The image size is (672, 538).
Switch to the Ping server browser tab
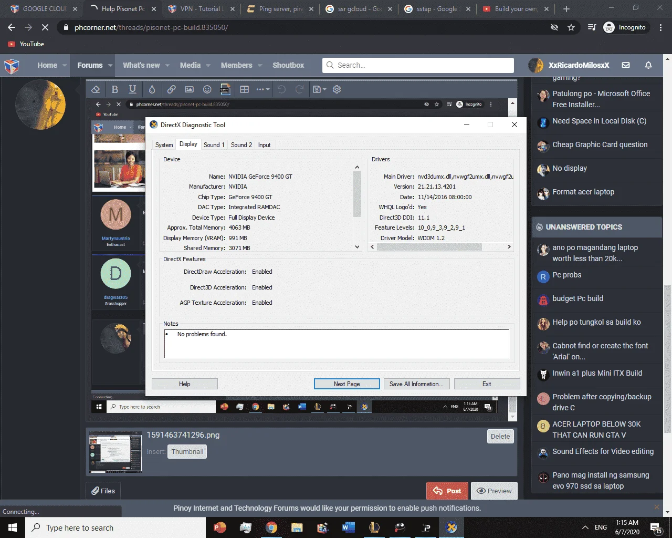(x=280, y=9)
